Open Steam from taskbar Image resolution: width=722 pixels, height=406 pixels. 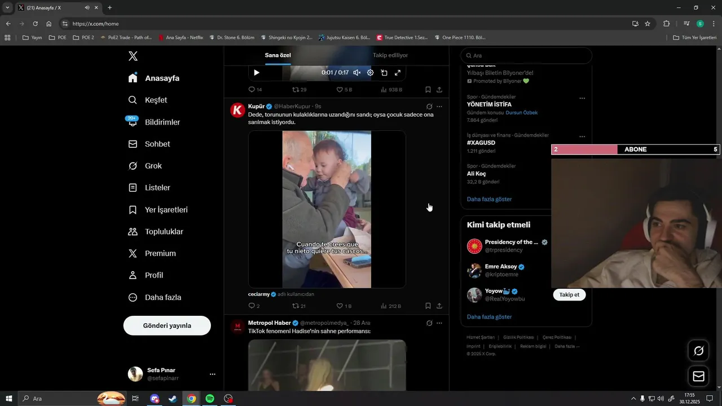pos(173,399)
